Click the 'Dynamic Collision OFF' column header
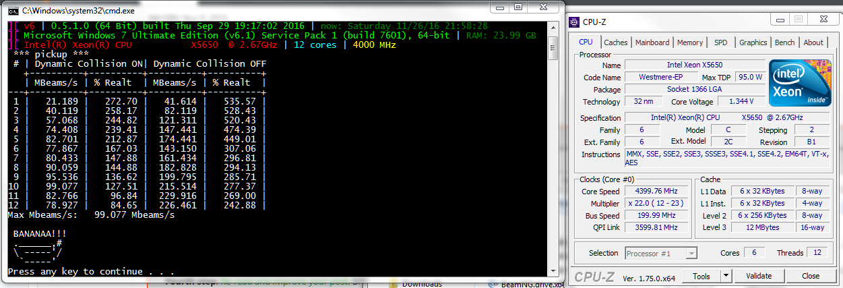This screenshot has height=288, width=843. pyautogui.click(x=210, y=63)
